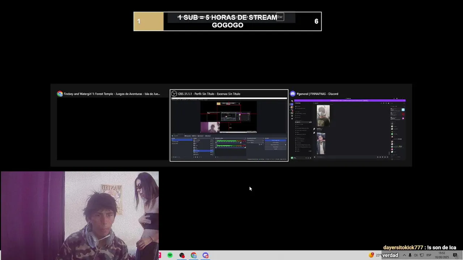Click the Discord logo beside #general title
Screen dimensions: 463x260
pyautogui.click(x=293, y=94)
